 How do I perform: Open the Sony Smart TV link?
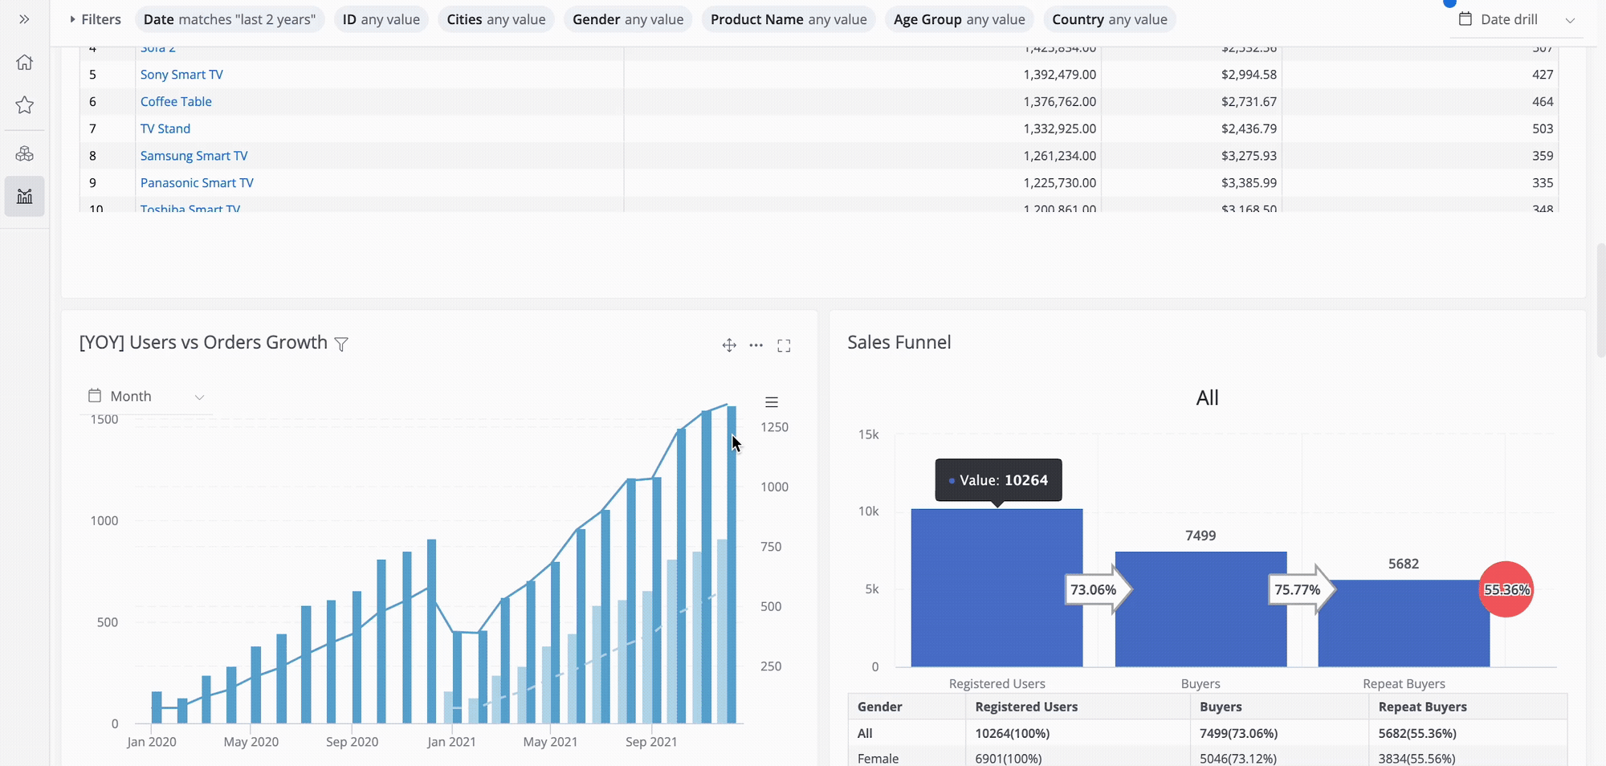181,75
